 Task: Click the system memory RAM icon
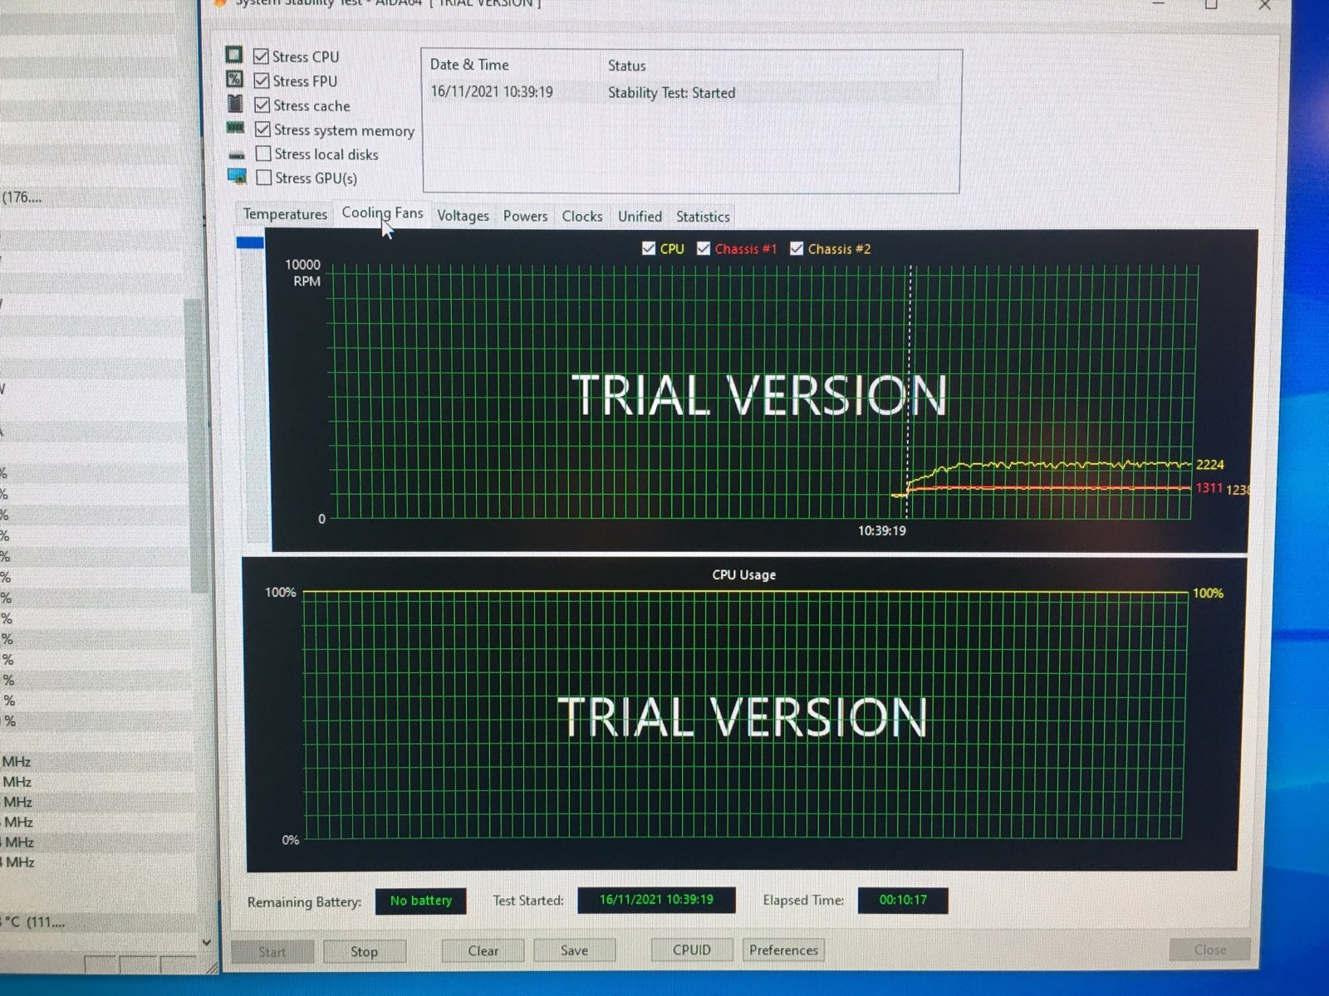tap(236, 128)
